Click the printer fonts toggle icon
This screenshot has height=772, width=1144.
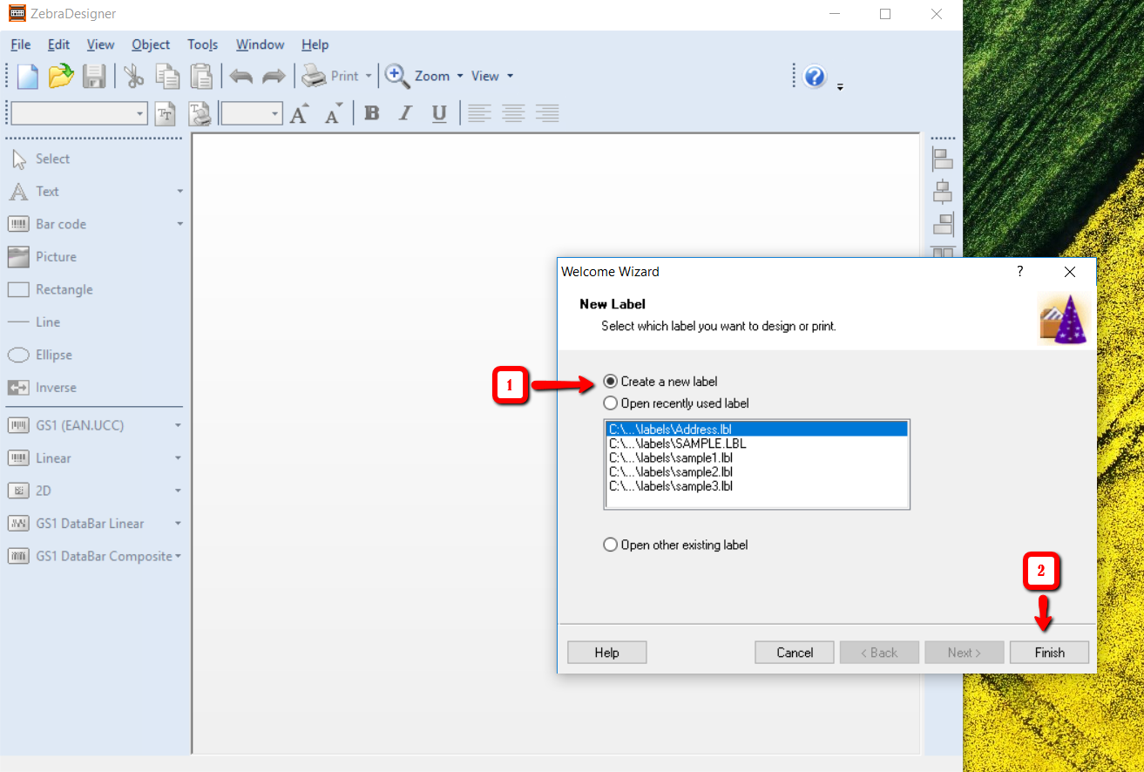pos(200,113)
